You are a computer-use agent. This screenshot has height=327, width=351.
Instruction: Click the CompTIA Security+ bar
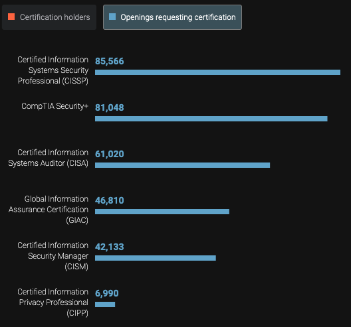pos(211,119)
